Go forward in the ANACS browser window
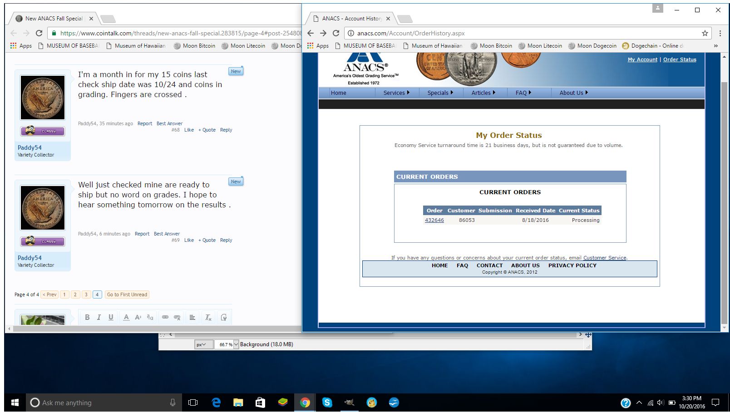The width and height of the screenshot is (730, 412). [323, 33]
